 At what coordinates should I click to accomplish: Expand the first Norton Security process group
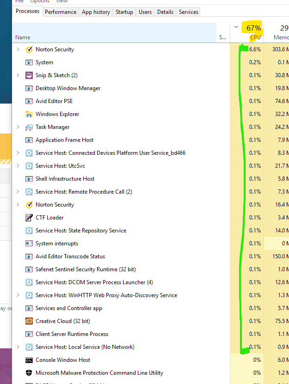point(18,49)
